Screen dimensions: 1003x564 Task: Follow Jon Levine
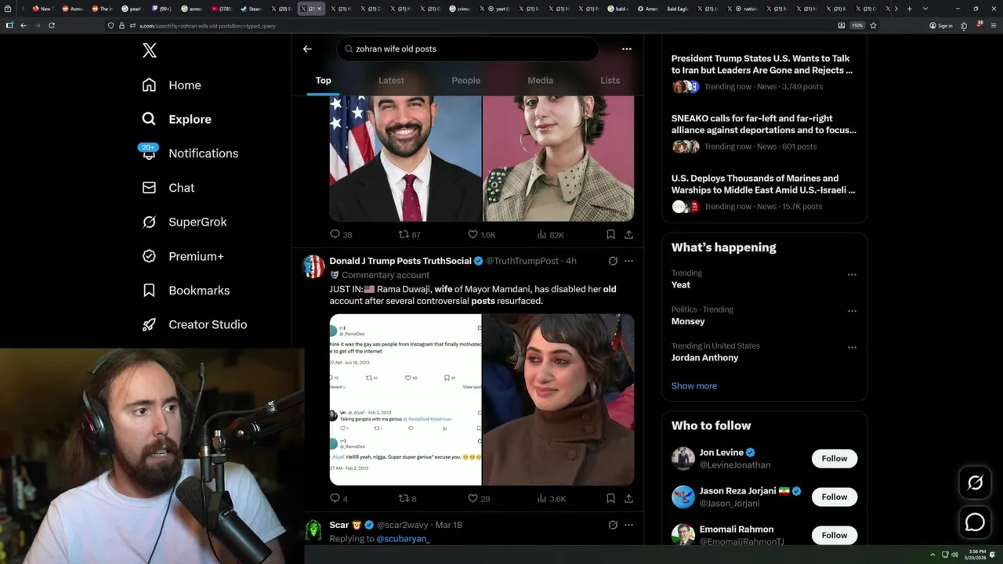[835, 458]
